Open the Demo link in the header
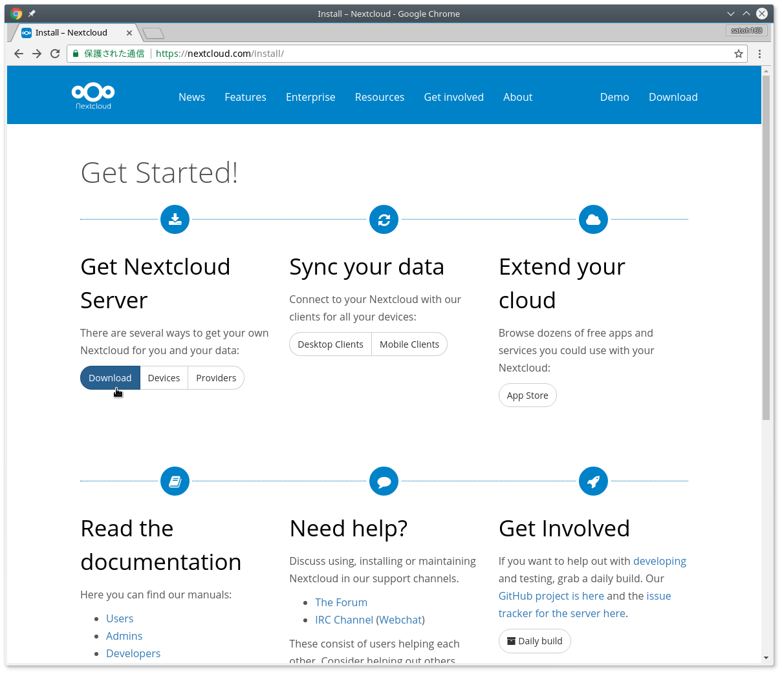The image size is (782, 674). point(614,97)
